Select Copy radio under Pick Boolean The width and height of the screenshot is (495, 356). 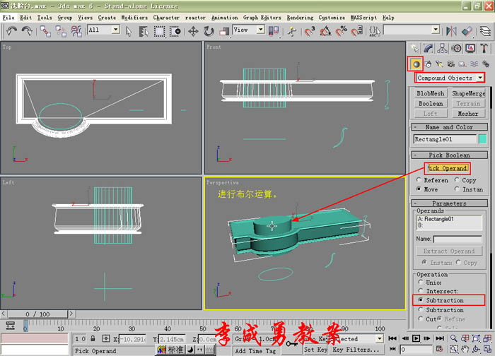click(x=457, y=179)
